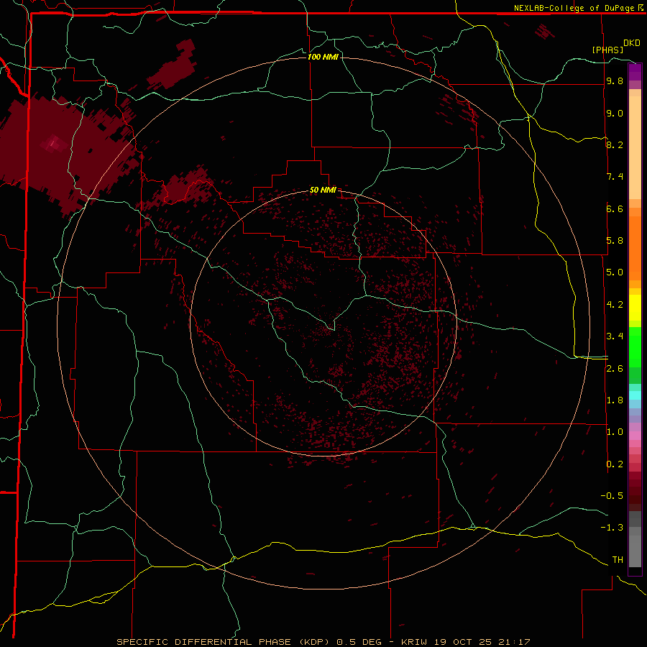
Task: Click the "8.2" scale value
Action: [615, 144]
